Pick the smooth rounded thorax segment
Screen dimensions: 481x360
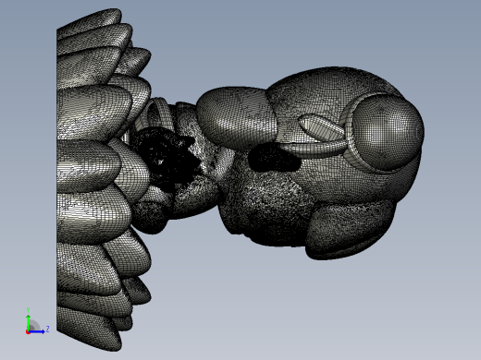point(237,118)
